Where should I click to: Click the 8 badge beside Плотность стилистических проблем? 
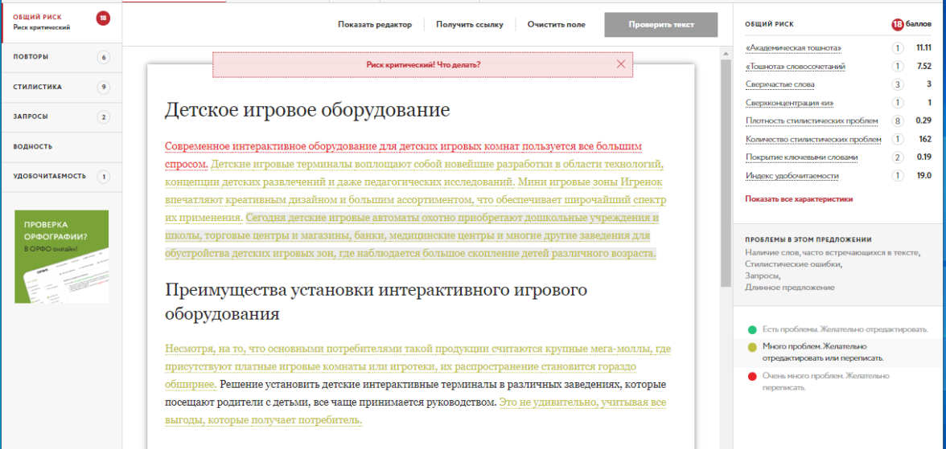pyautogui.click(x=897, y=120)
